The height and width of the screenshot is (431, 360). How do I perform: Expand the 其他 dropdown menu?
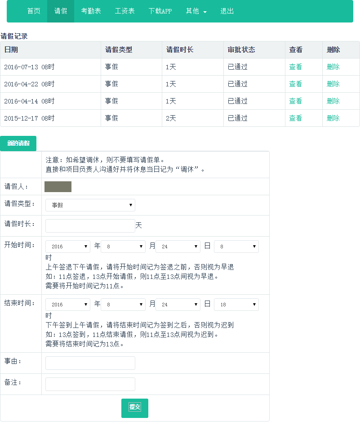point(196,11)
